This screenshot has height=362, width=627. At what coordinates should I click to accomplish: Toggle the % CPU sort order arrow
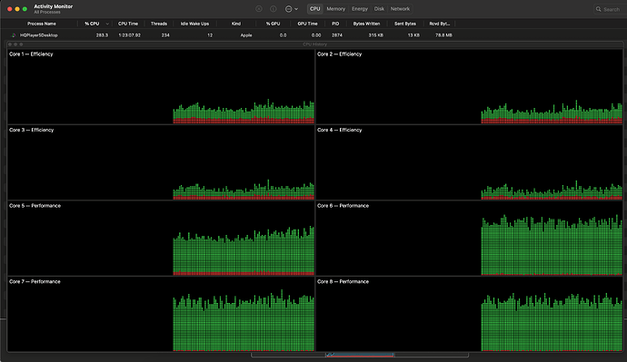click(107, 24)
